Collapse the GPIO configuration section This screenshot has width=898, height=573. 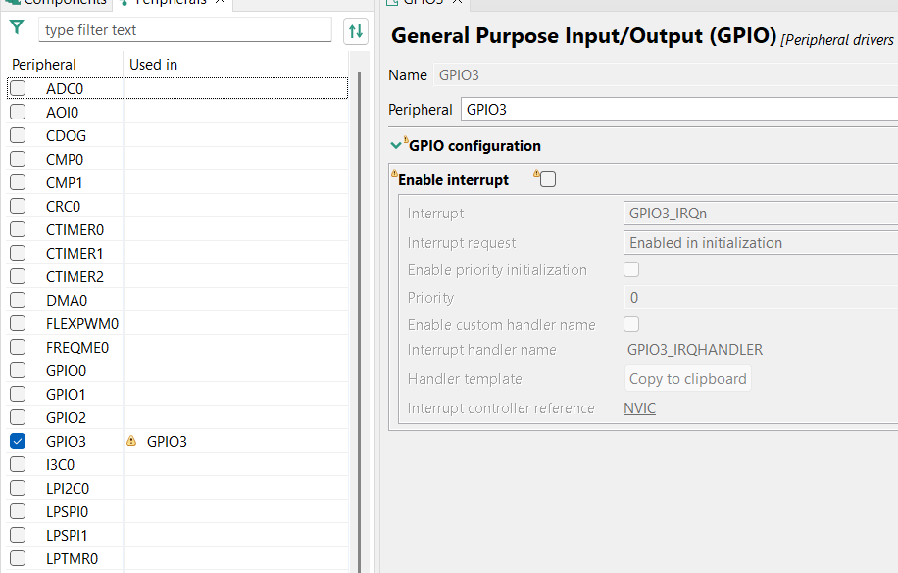coord(396,146)
